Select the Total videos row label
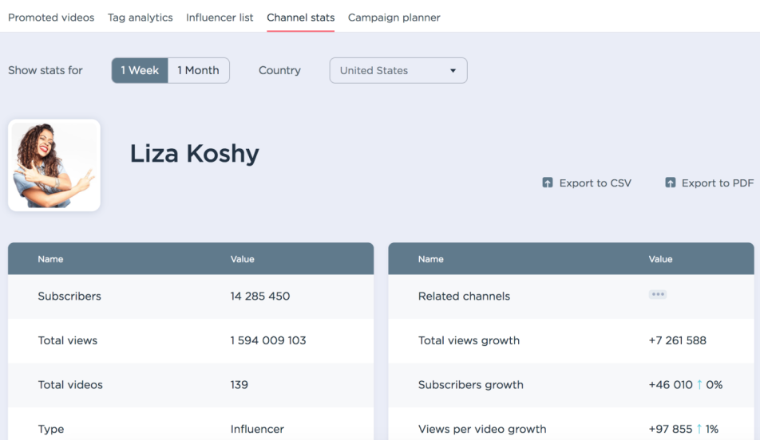 tap(70, 385)
